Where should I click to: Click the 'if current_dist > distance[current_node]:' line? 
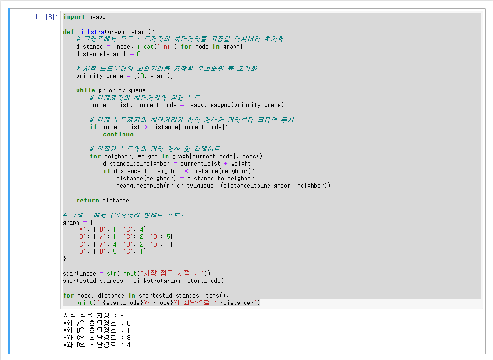pyautogui.click(x=159, y=127)
